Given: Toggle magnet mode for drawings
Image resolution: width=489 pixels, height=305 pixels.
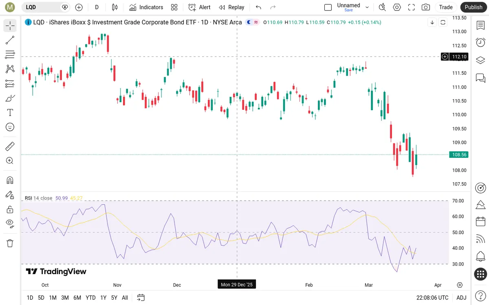Looking at the screenshot, I should click(x=10, y=180).
